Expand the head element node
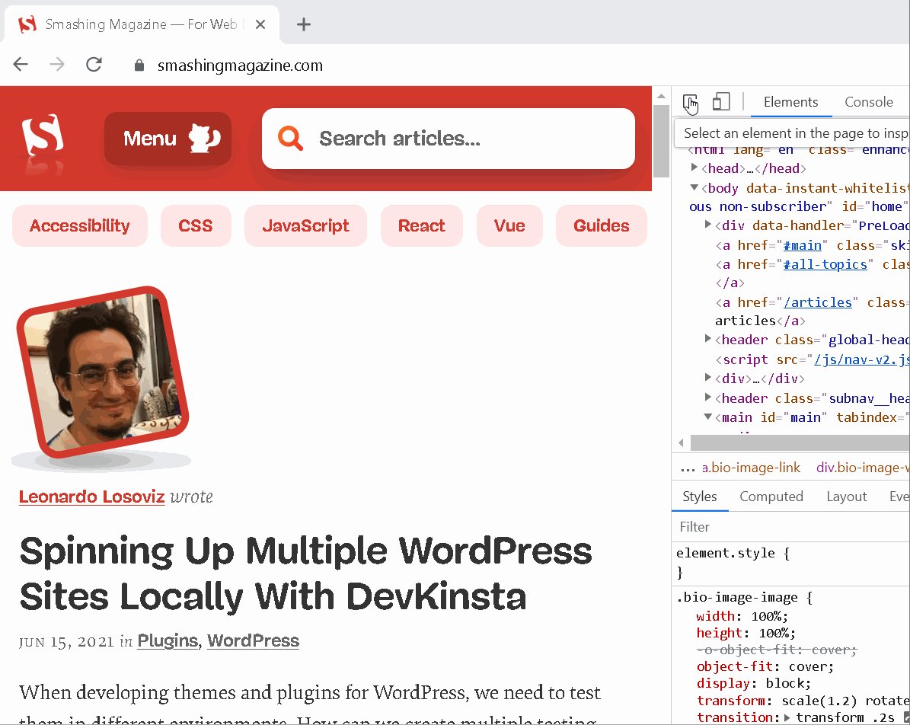910x725 pixels. 694,168
